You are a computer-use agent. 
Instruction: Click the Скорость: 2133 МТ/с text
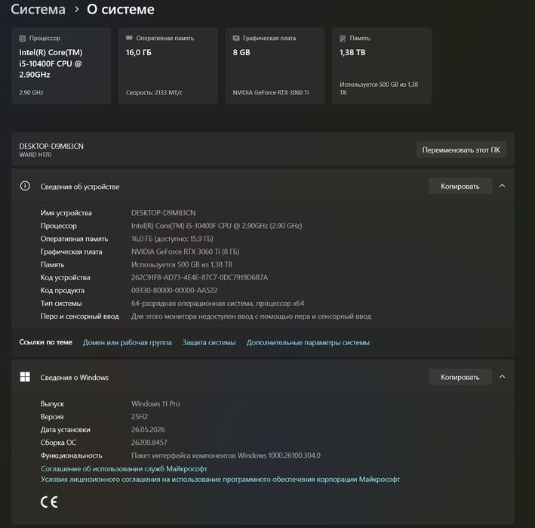click(154, 93)
